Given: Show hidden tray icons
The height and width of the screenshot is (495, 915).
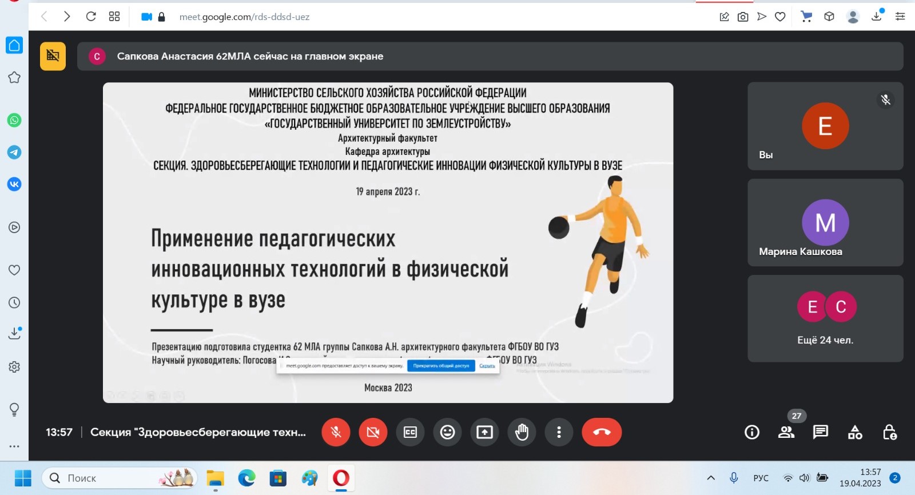Looking at the screenshot, I should [x=711, y=478].
